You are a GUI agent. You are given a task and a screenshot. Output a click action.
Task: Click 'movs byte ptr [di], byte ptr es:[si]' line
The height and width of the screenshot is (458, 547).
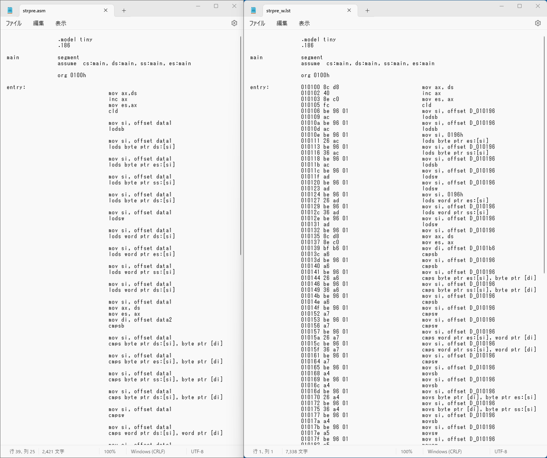479,397
